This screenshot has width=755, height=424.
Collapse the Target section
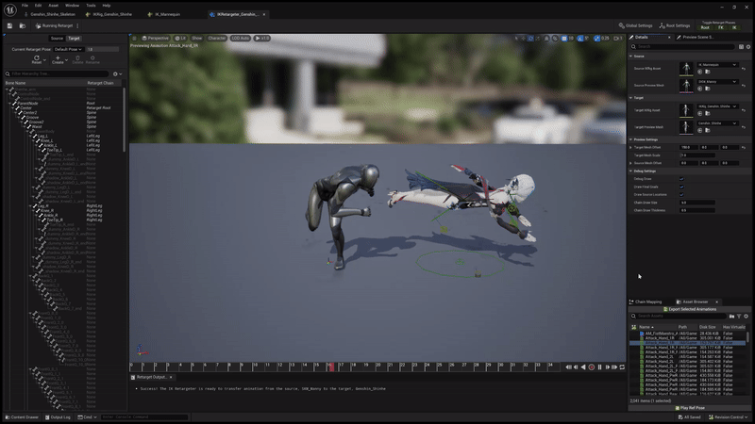pos(630,98)
